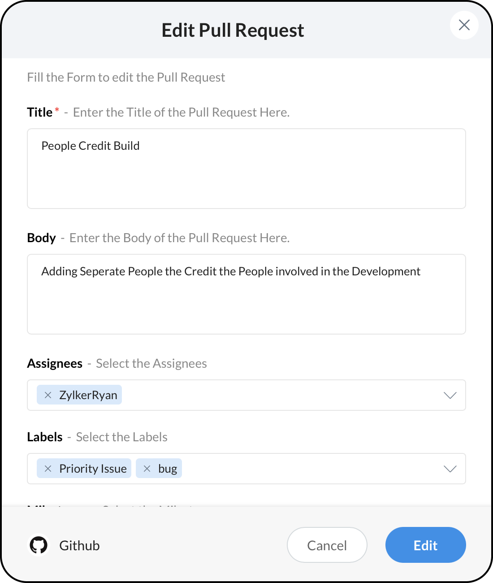The image size is (493, 583).
Task: Click the Priority Issue label chip text
Action: 93,469
